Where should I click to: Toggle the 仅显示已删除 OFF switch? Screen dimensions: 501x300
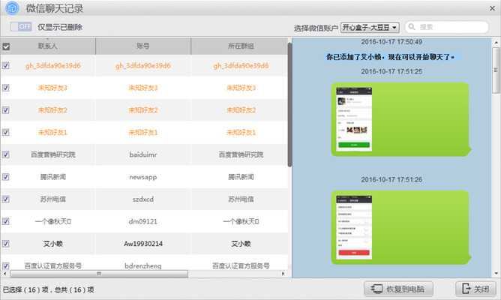coord(21,26)
